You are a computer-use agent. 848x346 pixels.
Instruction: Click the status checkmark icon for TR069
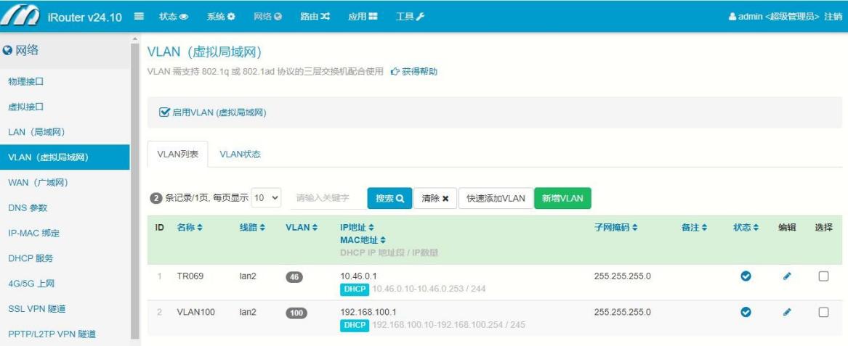746,276
